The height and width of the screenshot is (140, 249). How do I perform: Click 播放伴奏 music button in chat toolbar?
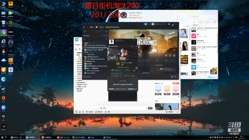click(99, 112)
